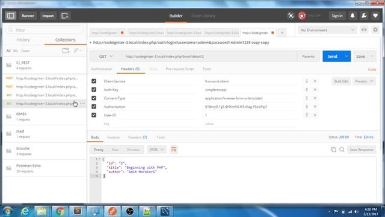Screen dimensions: 385x217
Task: Open the Team Library tab
Action: tap(203, 16)
